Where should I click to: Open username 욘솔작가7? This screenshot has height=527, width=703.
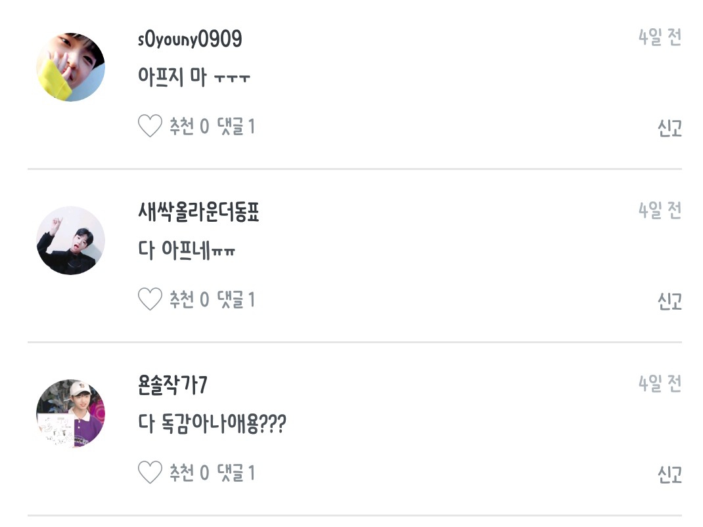173,385
